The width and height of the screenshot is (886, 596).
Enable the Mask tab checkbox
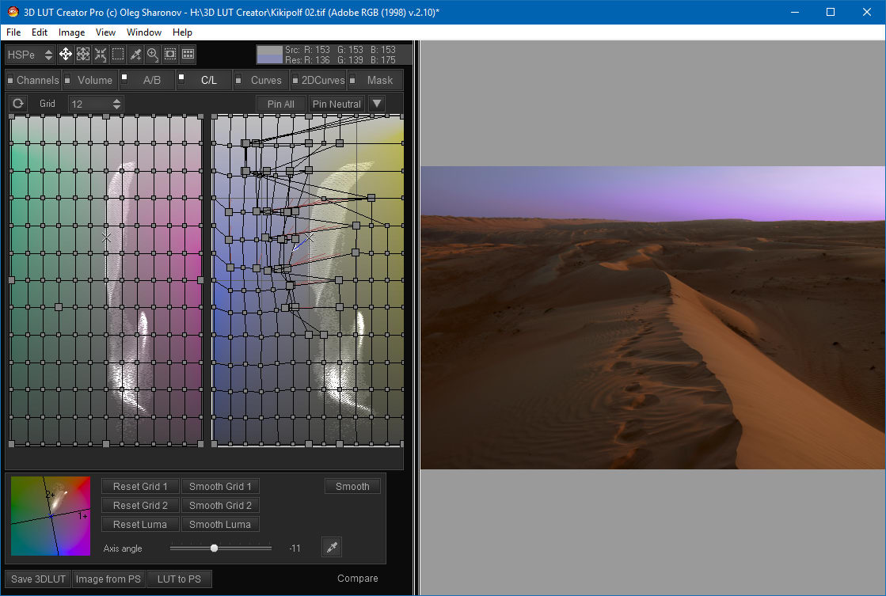click(352, 79)
